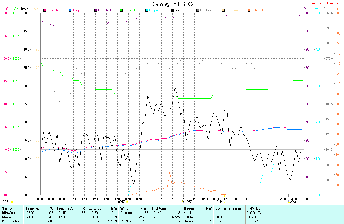Click the sunrise marker at 07:53

tap(127, 202)
